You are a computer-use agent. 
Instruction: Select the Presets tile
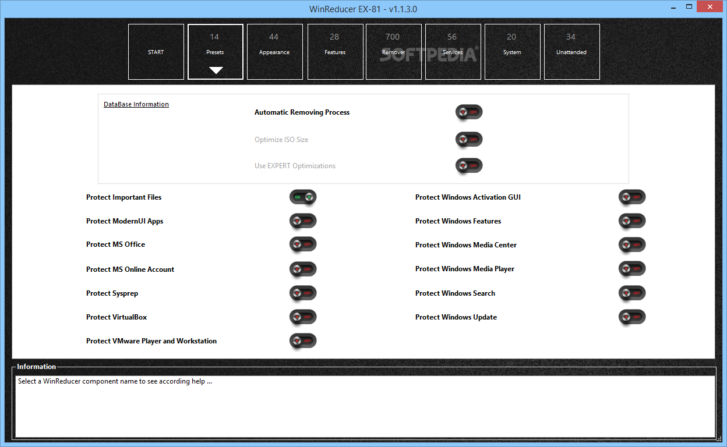click(x=216, y=52)
